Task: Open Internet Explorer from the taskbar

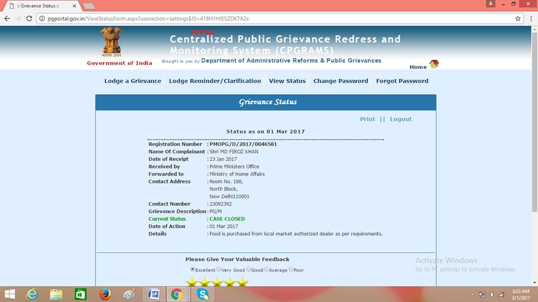Action: pos(32,294)
